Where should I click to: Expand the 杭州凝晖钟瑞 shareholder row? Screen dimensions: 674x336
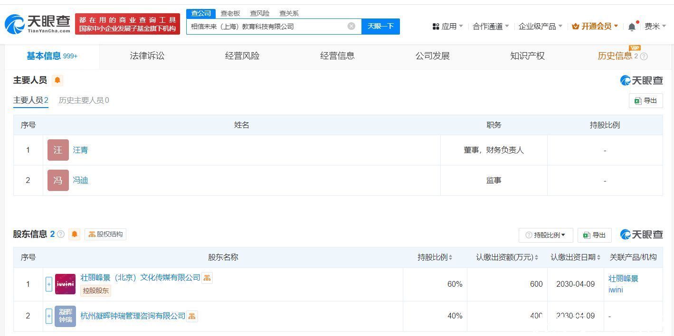click(49, 316)
